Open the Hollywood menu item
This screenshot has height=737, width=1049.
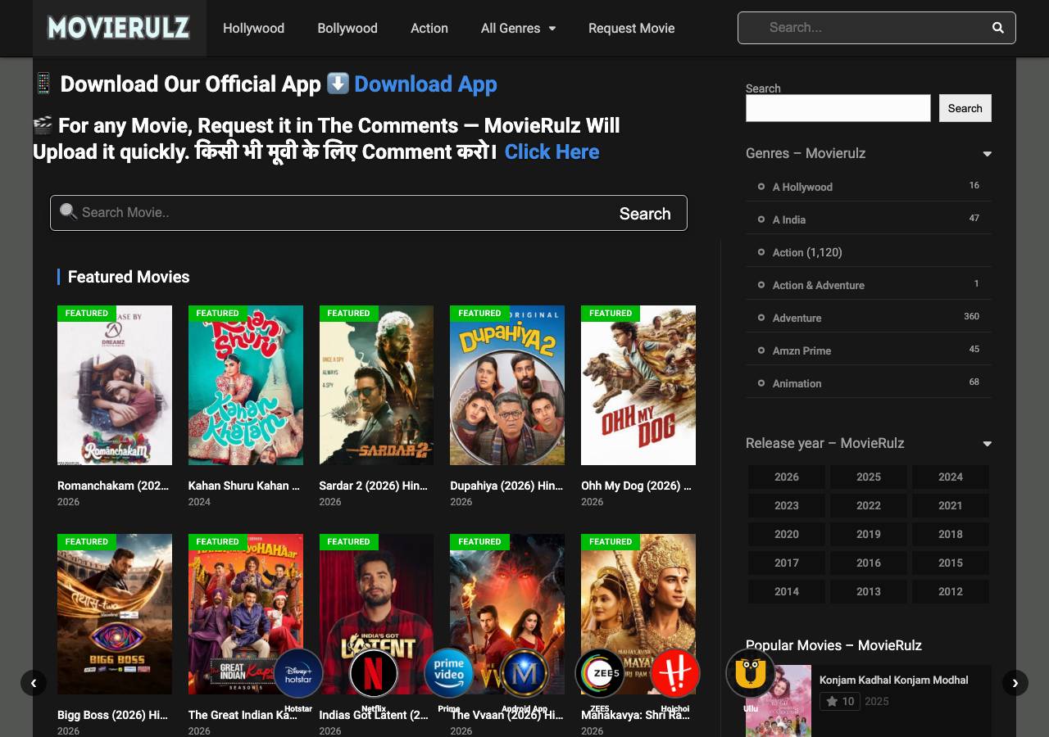(254, 28)
